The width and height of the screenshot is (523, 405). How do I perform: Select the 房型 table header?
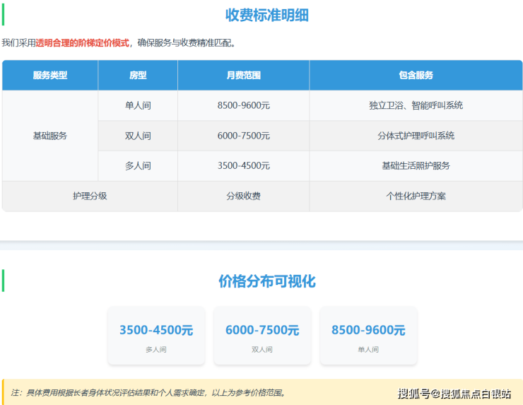coord(138,75)
